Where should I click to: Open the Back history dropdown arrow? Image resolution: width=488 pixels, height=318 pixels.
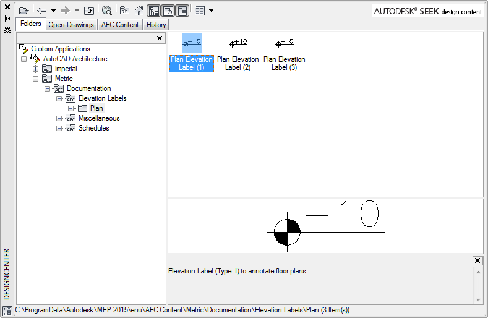point(54,11)
